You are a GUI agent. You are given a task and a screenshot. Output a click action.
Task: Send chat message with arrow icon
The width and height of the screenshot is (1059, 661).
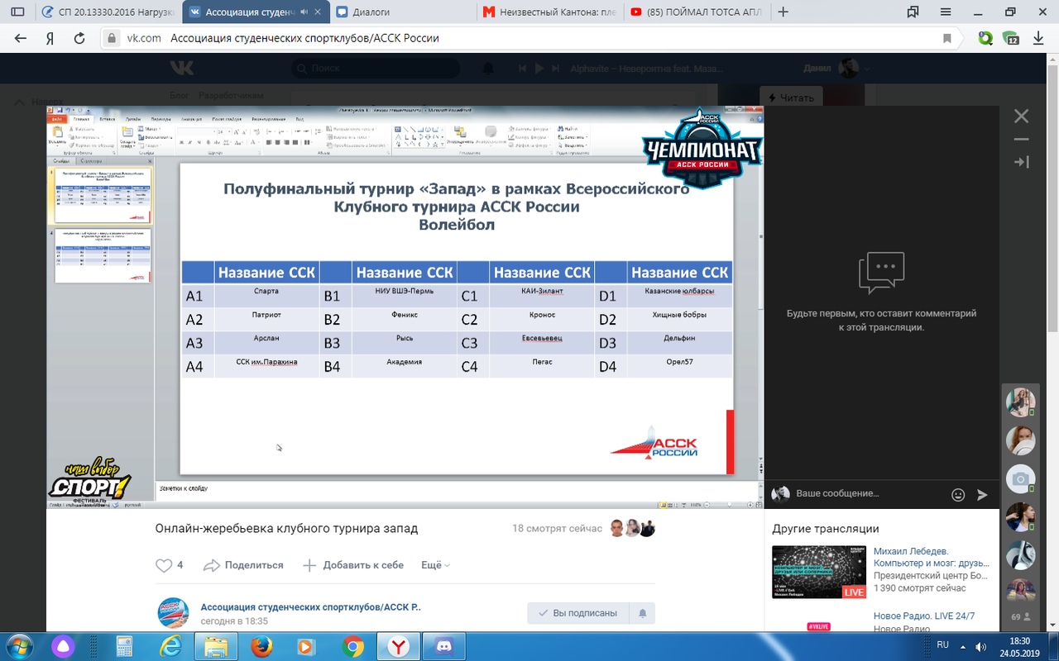point(982,495)
